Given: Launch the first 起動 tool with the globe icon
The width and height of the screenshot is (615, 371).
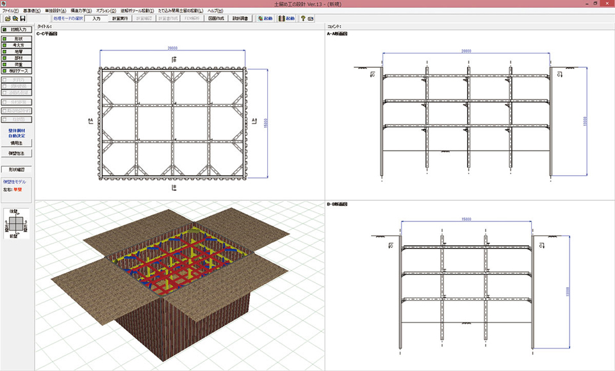Looking at the screenshot, I should click(x=265, y=19).
